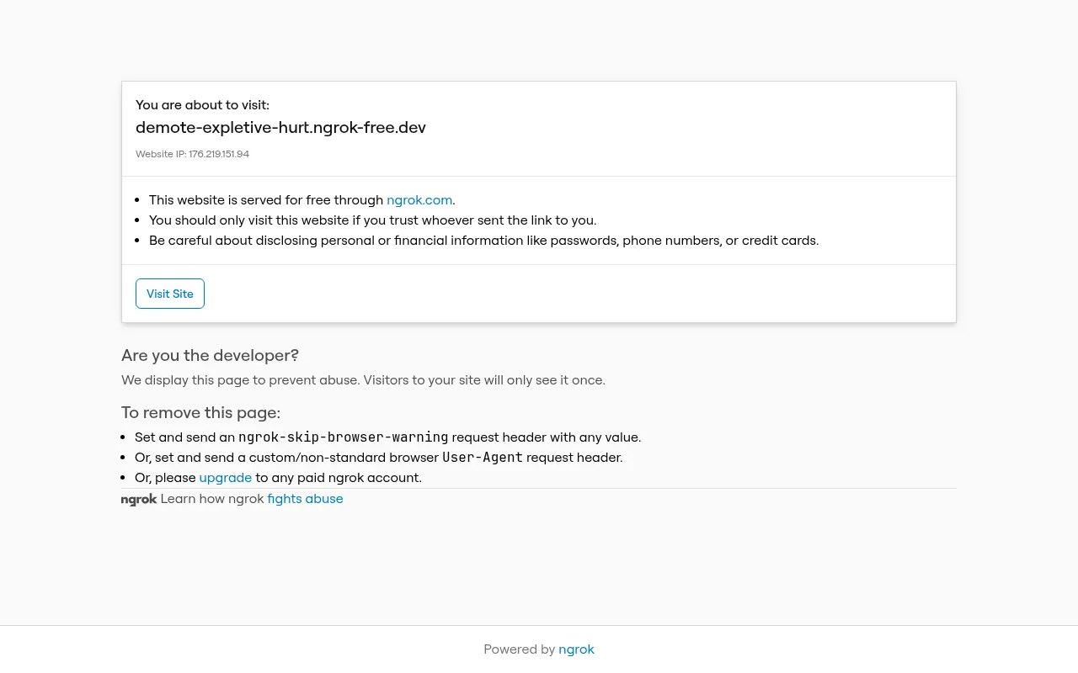
Task: Click the Are you the developer? heading
Action: pos(210,355)
